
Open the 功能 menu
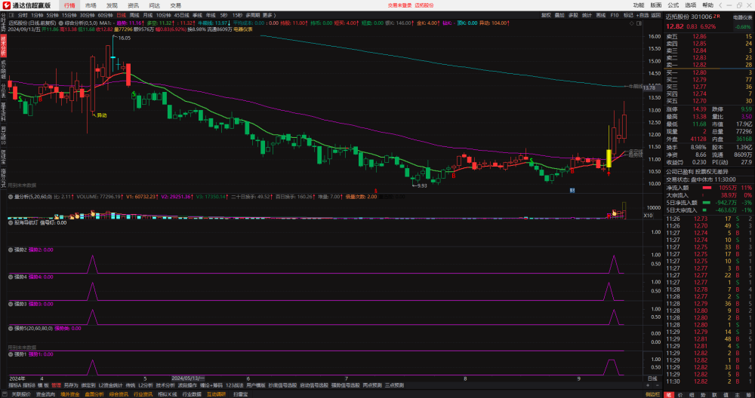click(639, 5)
